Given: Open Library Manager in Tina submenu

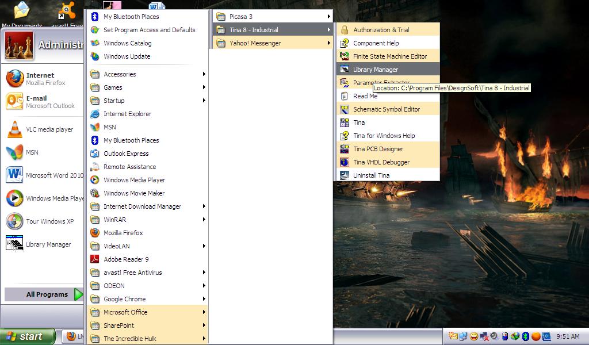Looking at the screenshot, I should tap(388, 70).
